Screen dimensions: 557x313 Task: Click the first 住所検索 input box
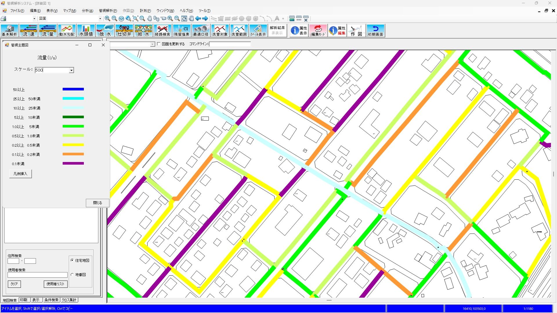13,261
